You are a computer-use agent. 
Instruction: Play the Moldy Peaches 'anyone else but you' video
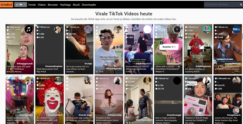click(x=227, y=100)
